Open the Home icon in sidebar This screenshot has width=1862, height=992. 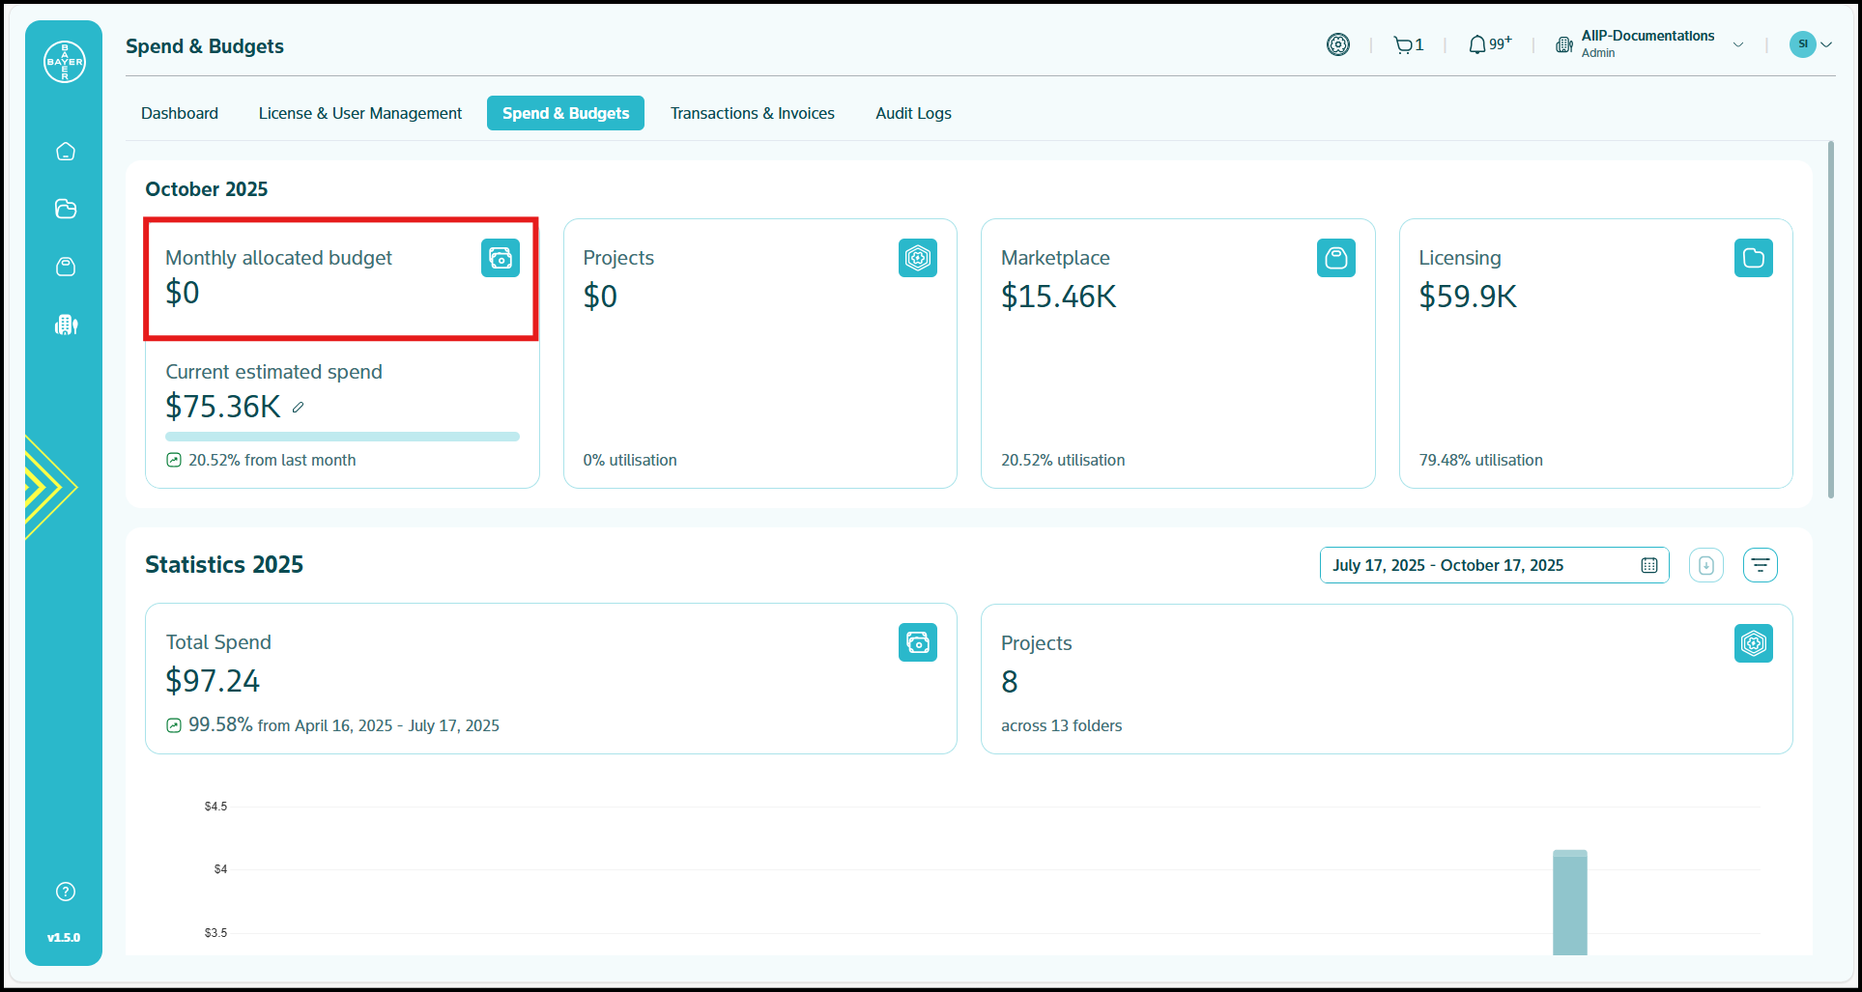pos(66,152)
